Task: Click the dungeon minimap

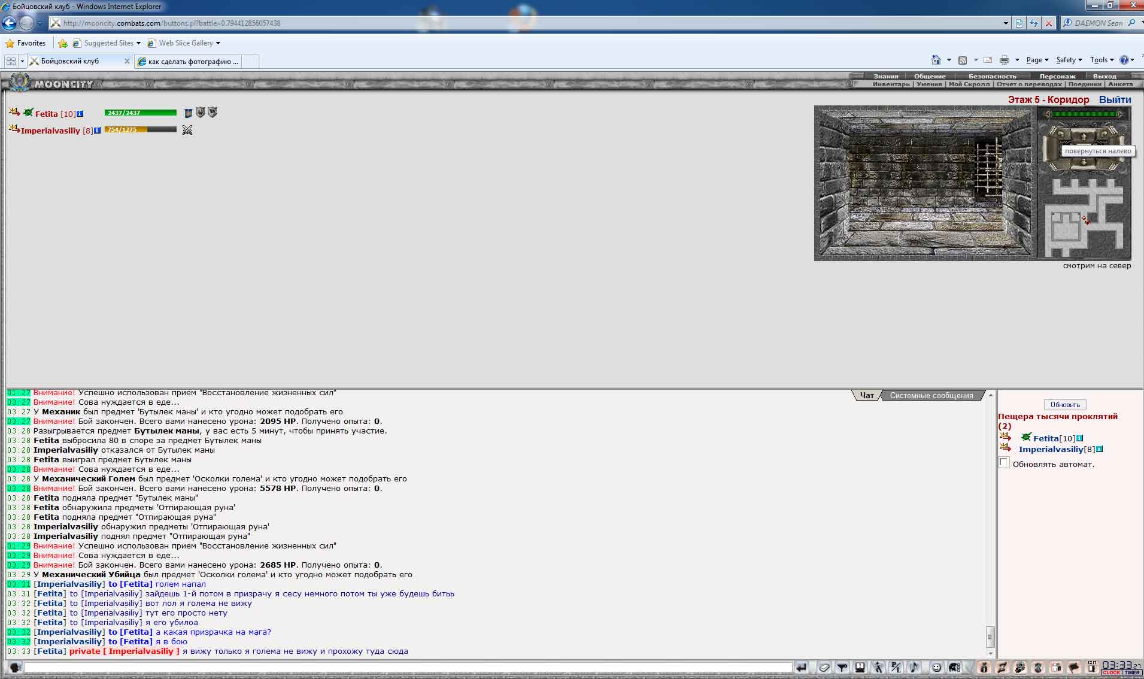Action: [x=1084, y=218]
